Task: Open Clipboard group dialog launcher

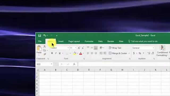Action: tap(48, 59)
